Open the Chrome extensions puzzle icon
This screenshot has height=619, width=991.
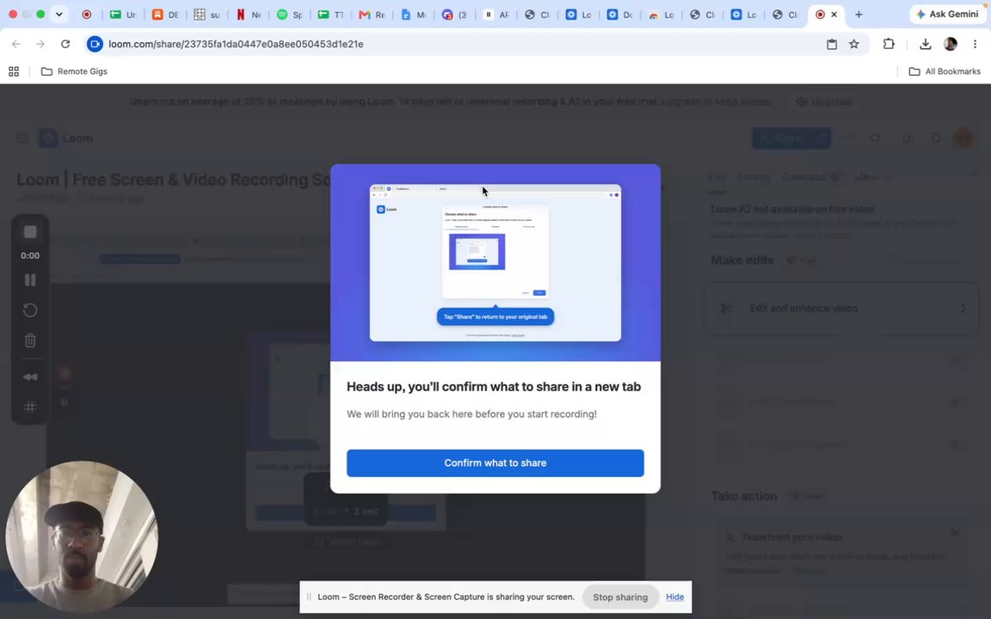pos(889,44)
